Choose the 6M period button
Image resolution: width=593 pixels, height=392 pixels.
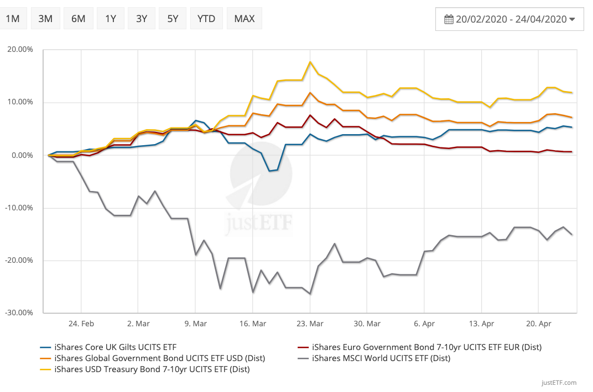pyautogui.click(x=78, y=19)
